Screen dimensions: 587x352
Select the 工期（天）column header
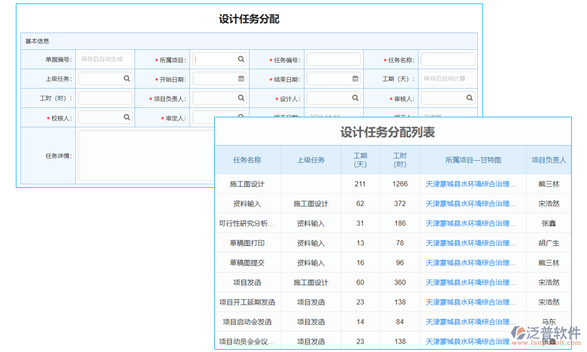360,160
